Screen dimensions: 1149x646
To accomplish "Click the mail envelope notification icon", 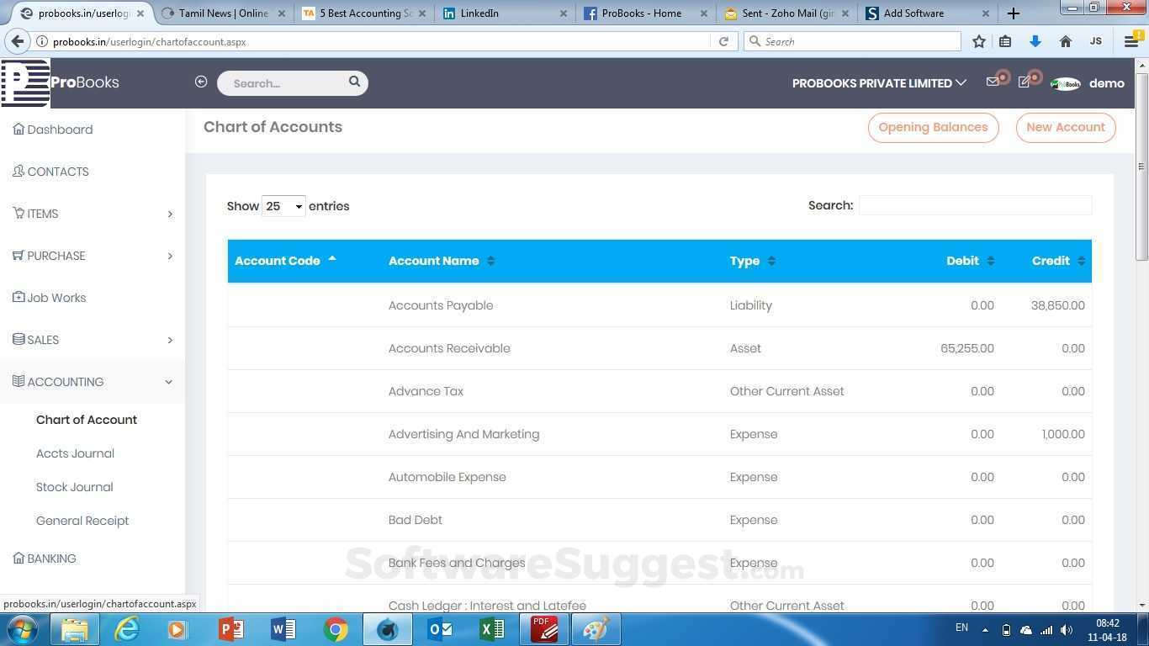I will pyautogui.click(x=993, y=82).
